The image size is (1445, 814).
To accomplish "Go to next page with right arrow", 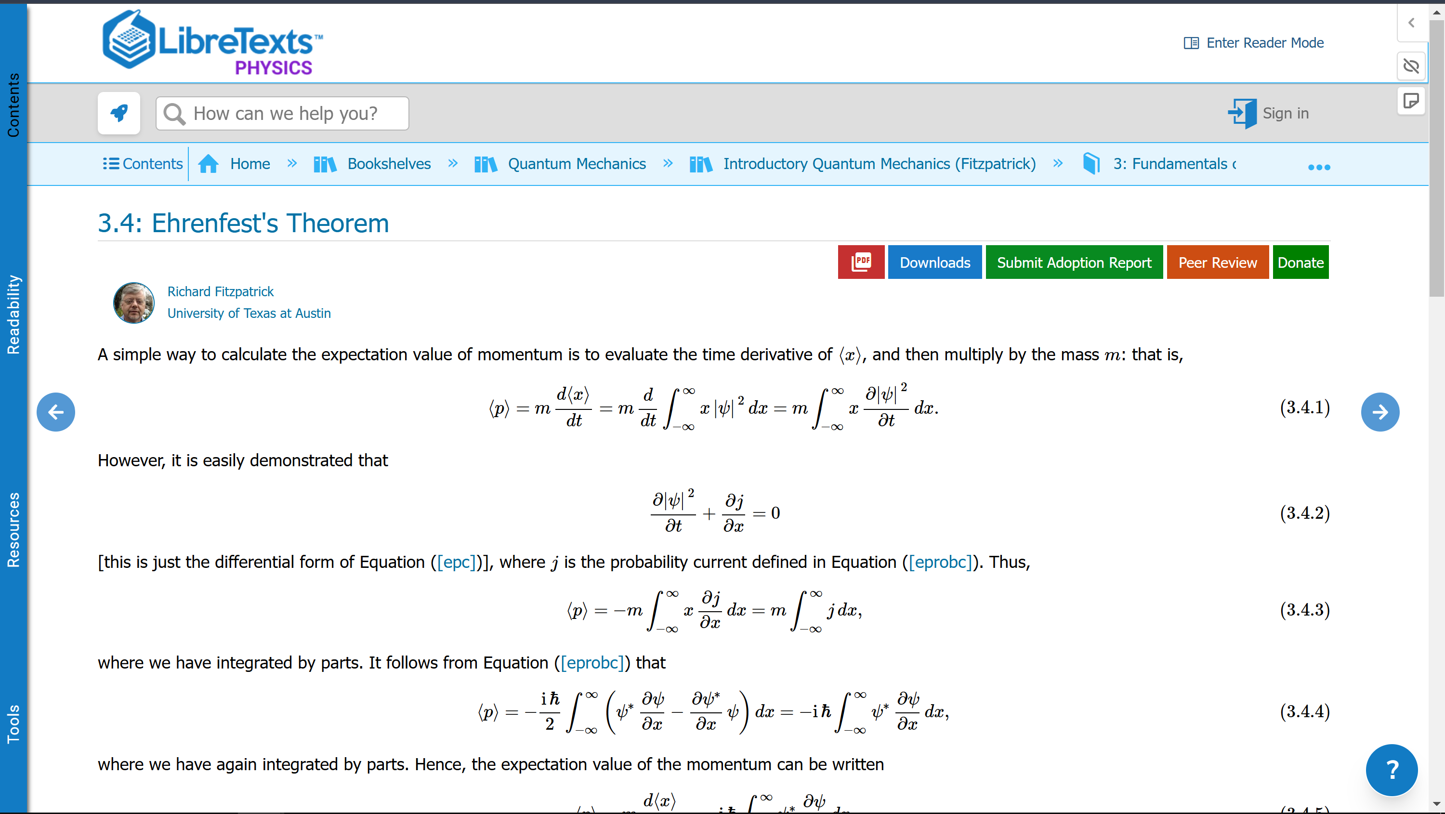I will pyautogui.click(x=1380, y=412).
